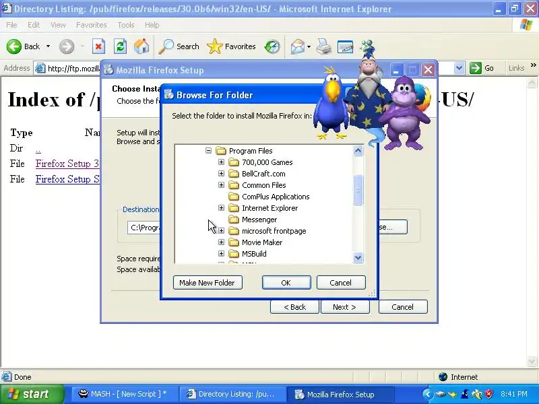Select the microsoft frontpage folder name

274,231
